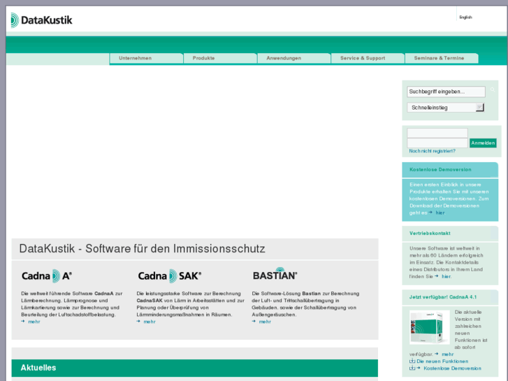Focus the lower login input field

tap(437, 143)
